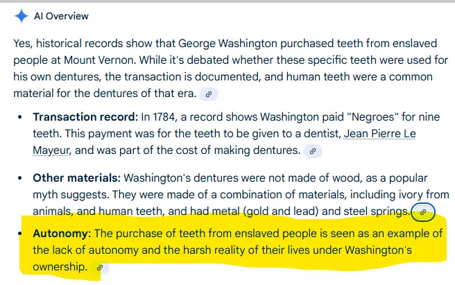Select the bold Transaction record heading

(x=85, y=116)
